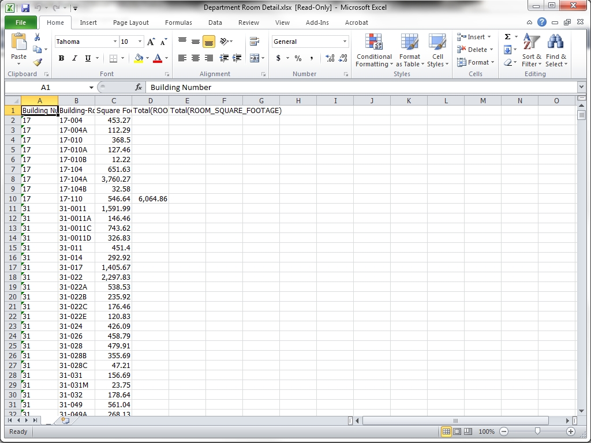Switch to the Page Layout tab
This screenshot has height=443, width=591.
[x=130, y=22]
